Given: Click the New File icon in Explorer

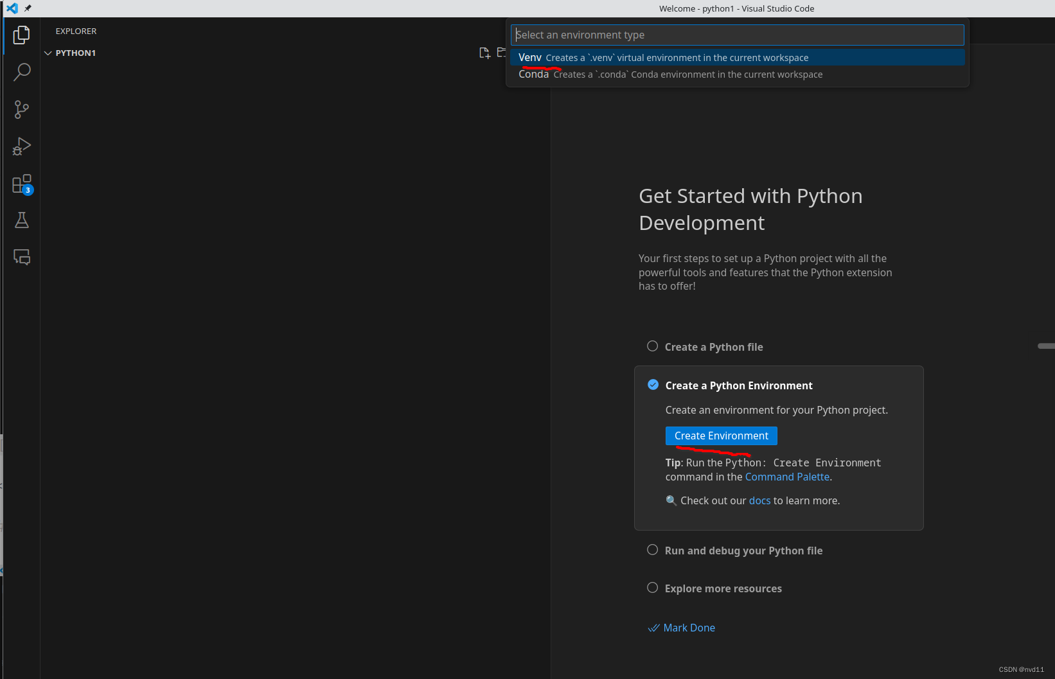Looking at the screenshot, I should pyautogui.click(x=484, y=53).
